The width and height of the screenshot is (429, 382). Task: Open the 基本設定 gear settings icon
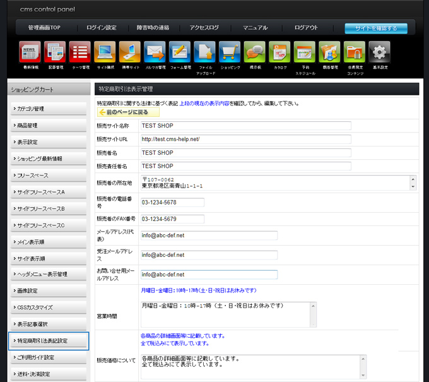click(x=379, y=52)
